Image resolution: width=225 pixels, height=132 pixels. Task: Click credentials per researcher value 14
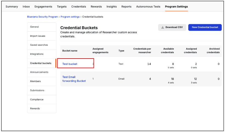149,64
